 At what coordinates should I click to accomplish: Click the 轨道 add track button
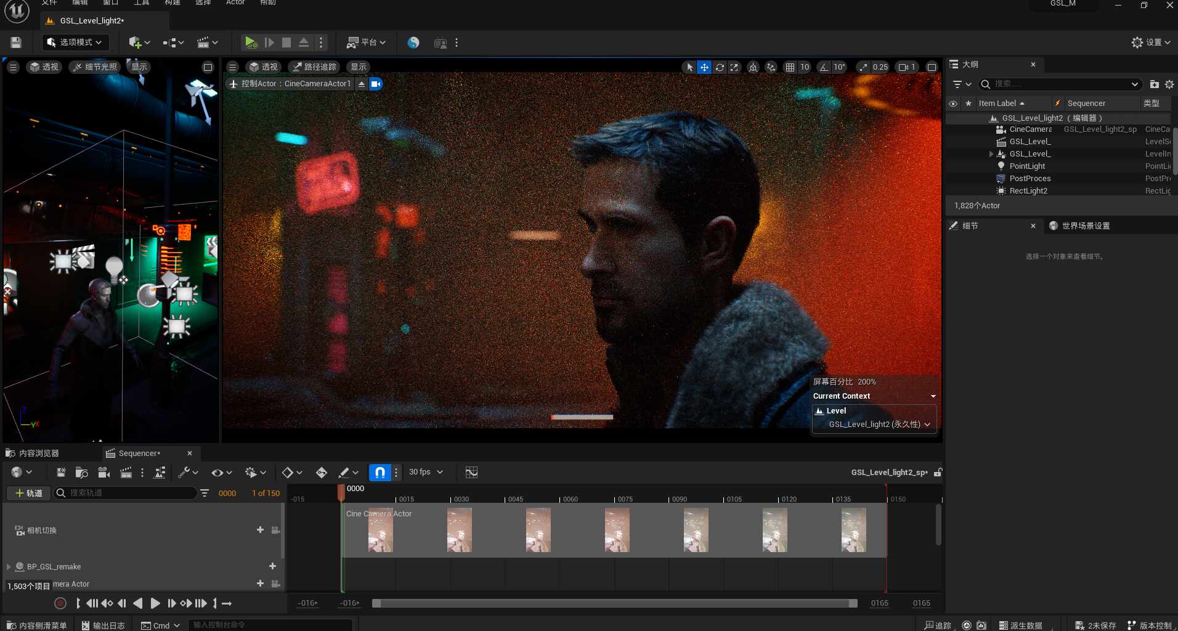28,493
